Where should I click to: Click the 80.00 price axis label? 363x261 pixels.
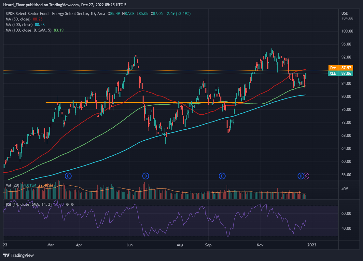(346, 97)
